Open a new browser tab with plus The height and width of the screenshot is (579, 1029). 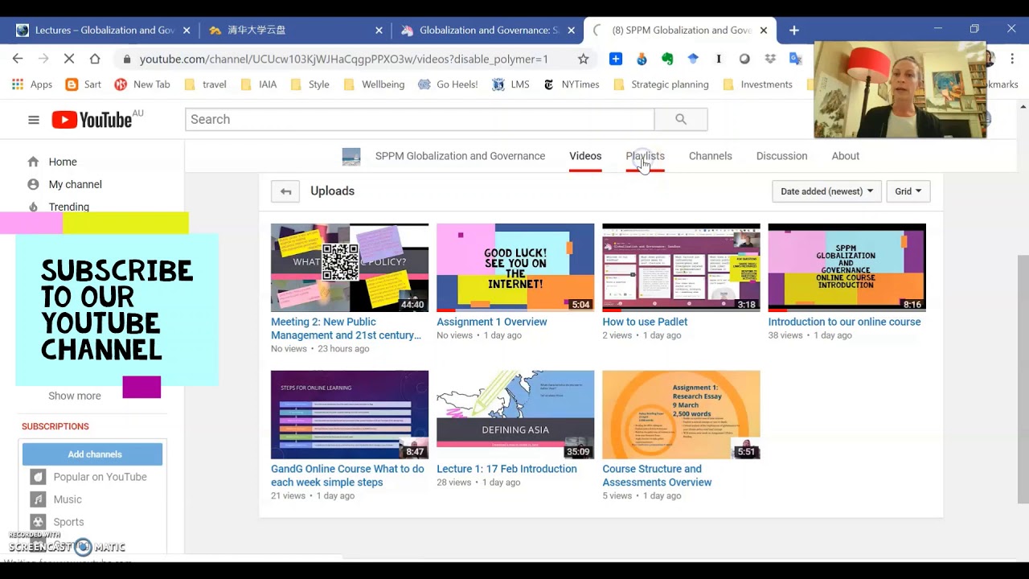pos(794,30)
